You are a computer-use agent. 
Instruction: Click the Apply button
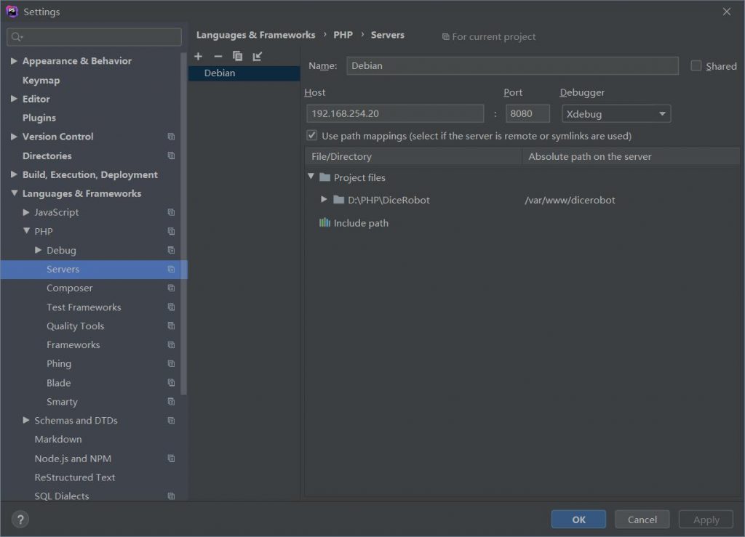tap(706, 520)
